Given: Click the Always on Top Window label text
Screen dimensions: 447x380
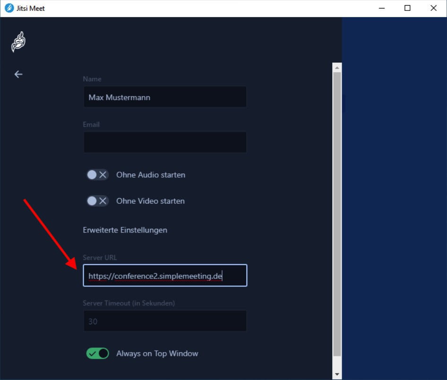Looking at the screenshot, I should [x=157, y=354].
